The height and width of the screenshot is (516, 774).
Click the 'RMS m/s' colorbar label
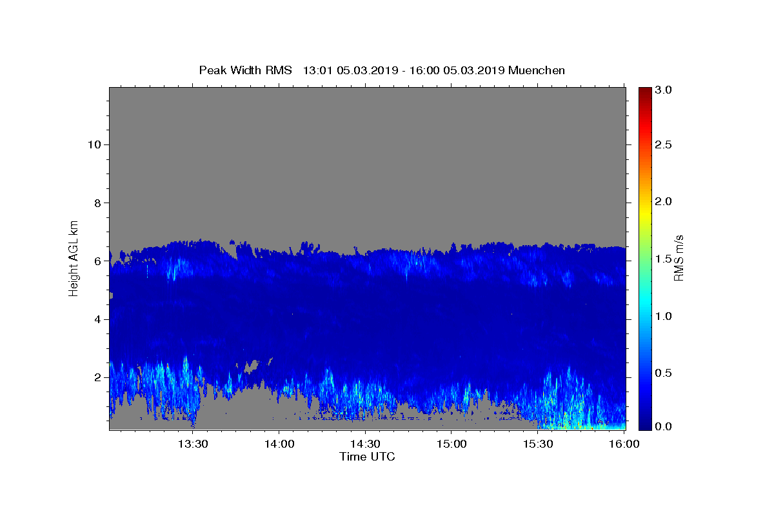[x=679, y=257]
